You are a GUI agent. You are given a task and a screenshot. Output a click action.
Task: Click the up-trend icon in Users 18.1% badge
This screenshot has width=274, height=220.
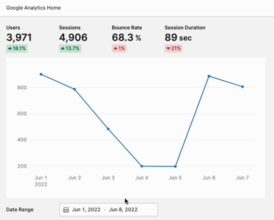(x=10, y=48)
